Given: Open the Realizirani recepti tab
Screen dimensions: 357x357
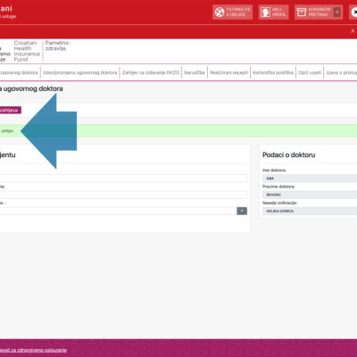Looking at the screenshot, I should point(228,72).
